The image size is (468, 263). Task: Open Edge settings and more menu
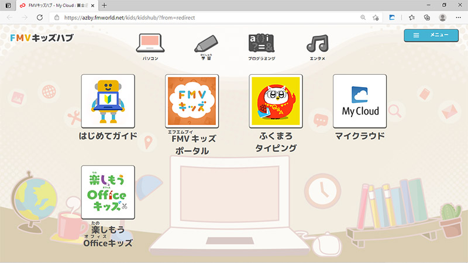pos(459,18)
